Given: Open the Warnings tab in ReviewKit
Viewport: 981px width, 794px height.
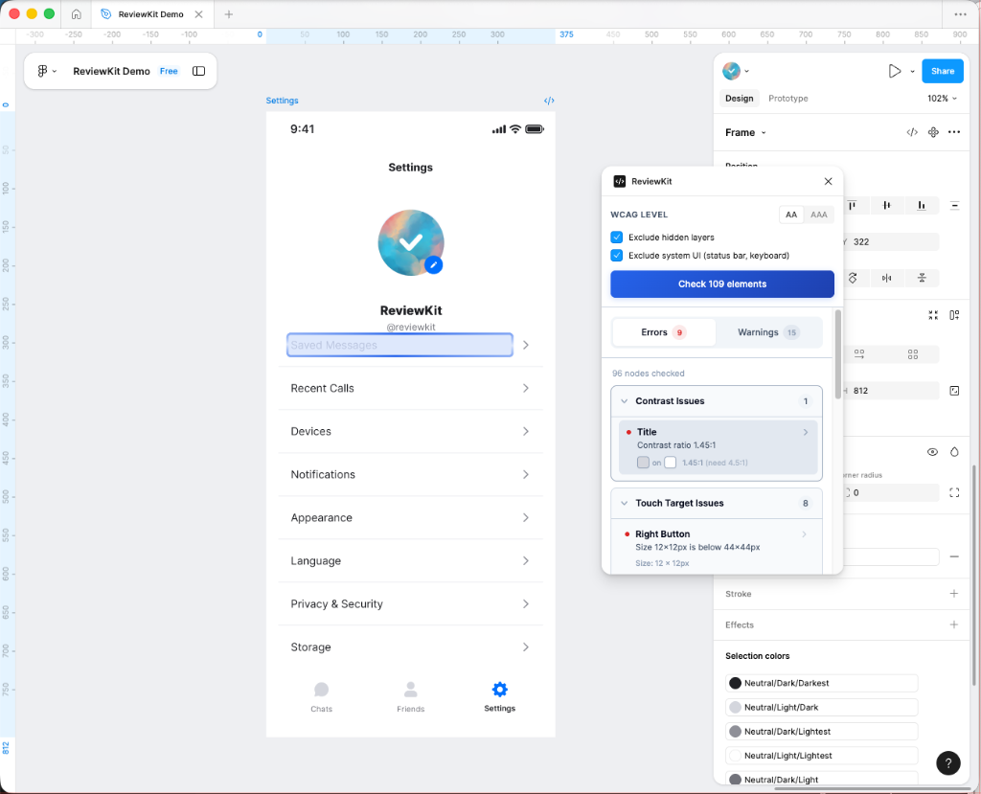Looking at the screenshot, I should pos(766,332).
